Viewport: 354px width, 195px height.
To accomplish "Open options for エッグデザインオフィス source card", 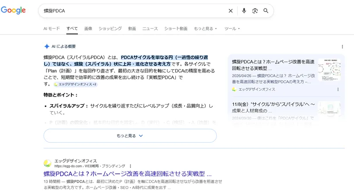I will click(x=338, y=90).
